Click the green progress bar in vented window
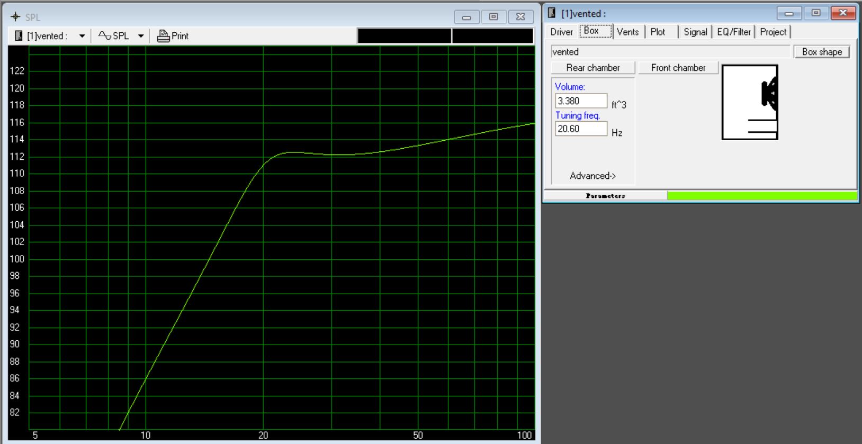Viewport: 862px width, 444px height. (x=762, y=196)
